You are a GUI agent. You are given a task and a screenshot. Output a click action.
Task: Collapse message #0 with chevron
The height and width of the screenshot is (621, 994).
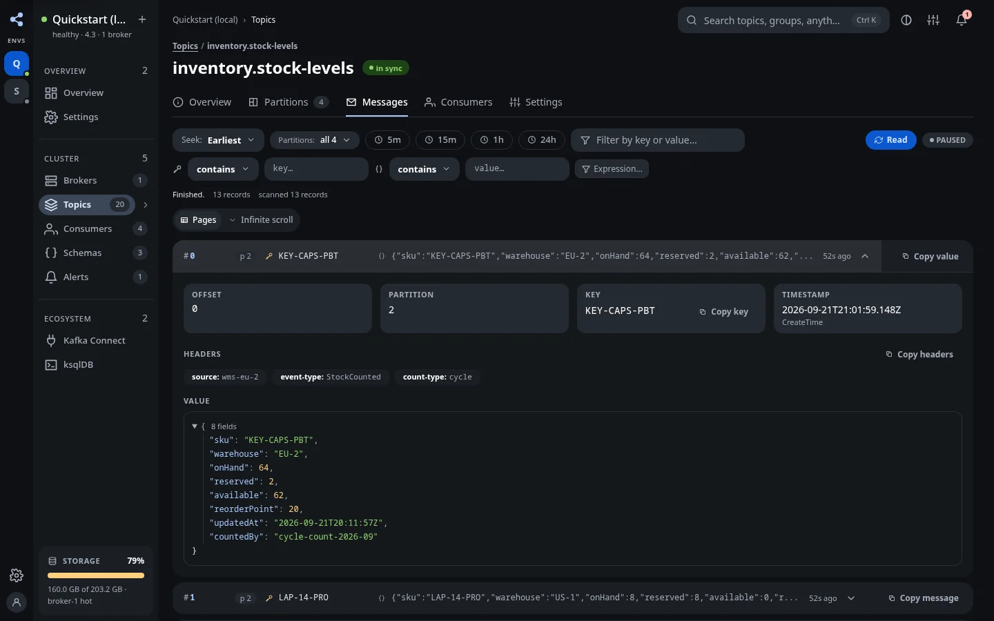point(865,256)
